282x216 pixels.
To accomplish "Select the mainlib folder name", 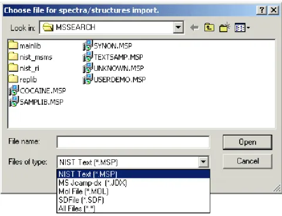I will point(30,46).
